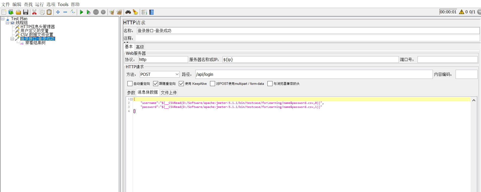
Task: Collapse the 登录接口-登录成功 node
Action: (12, 39)
